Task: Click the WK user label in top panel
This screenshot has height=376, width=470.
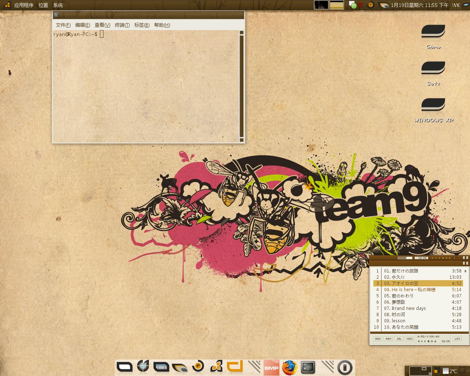Action: pos(456,5)
